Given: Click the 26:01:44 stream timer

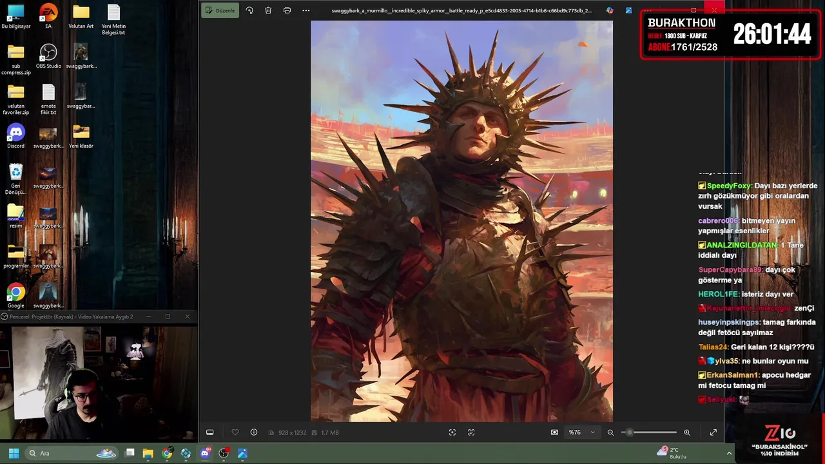Looking at the screenshot, I should pos(772,34).
